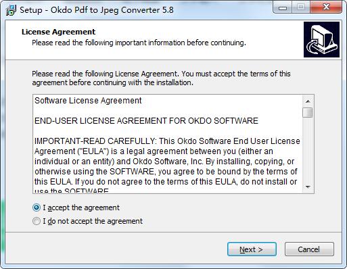This screenshot has height=269, width=347.
Task: Click the license scrollbar thumb
Action: [x=308, y=112]
